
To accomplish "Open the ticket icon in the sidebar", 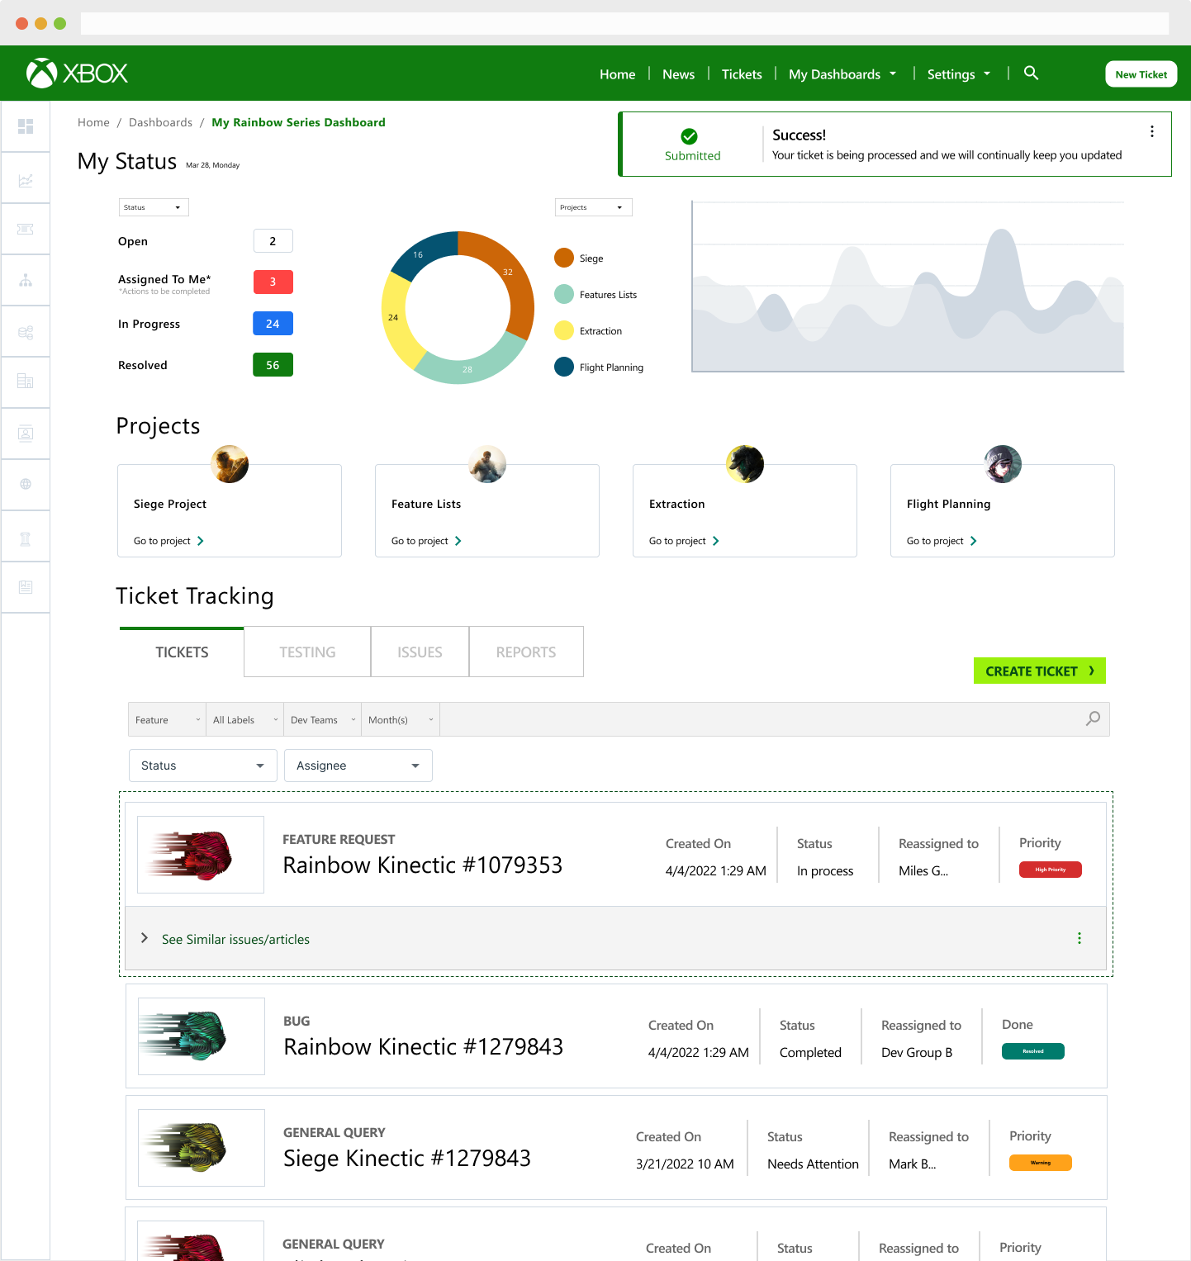I will click(x=26, y=229).
